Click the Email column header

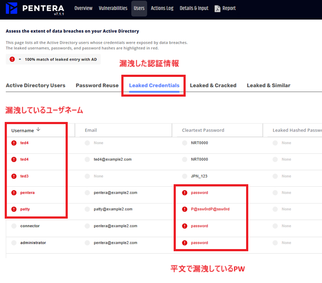(x=91, y=131)
